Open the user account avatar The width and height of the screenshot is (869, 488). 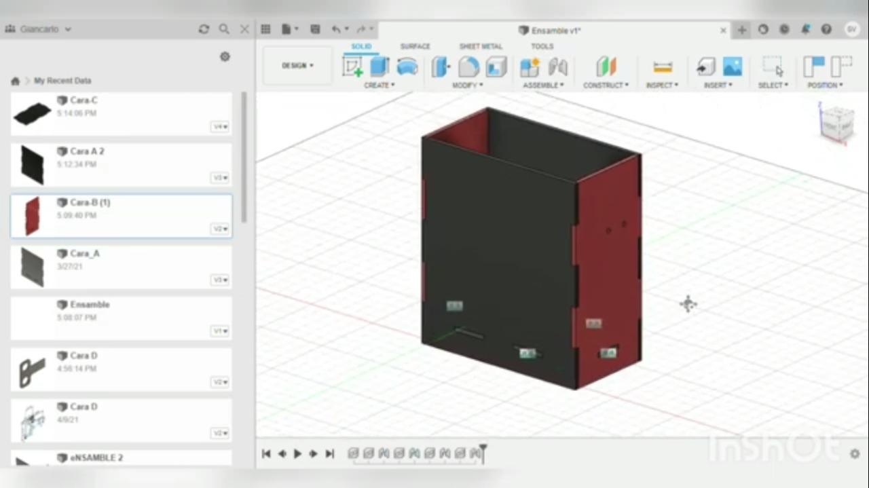coord(851,29)
